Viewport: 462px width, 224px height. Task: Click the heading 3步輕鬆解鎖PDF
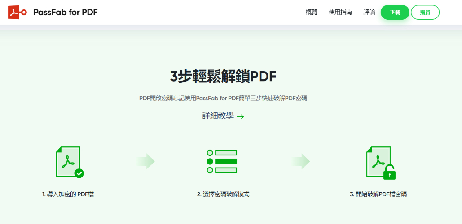coord(223,77)
